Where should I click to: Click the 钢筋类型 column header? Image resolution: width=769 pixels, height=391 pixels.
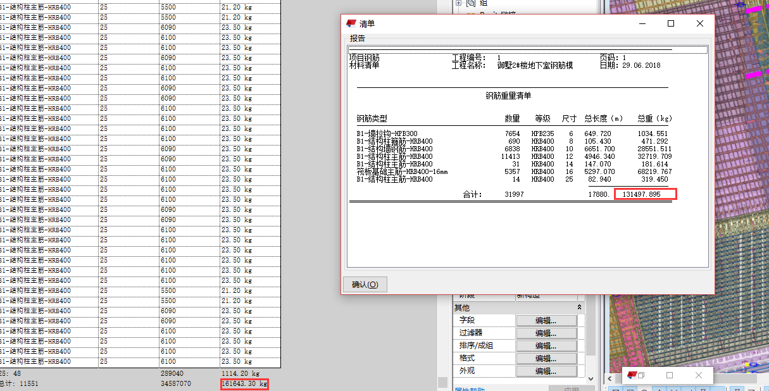tap(372, 118)
